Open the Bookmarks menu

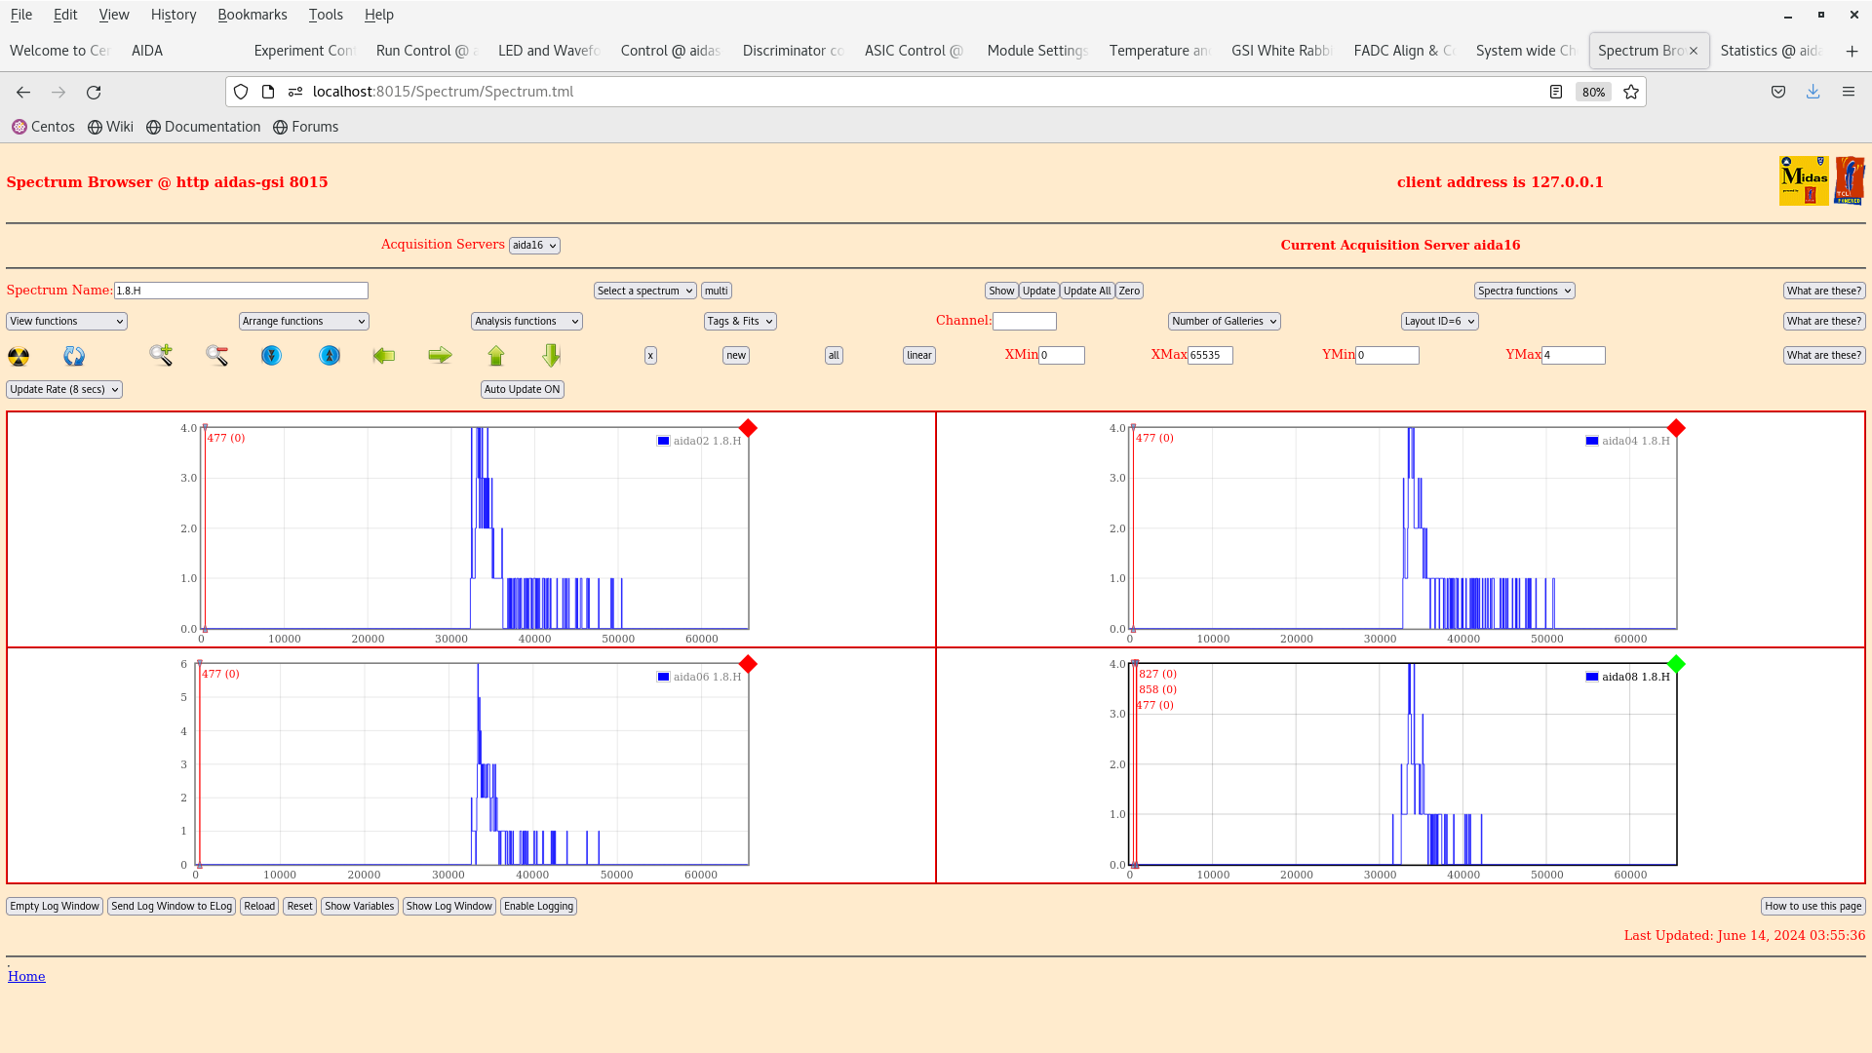(x=252, y=15)
